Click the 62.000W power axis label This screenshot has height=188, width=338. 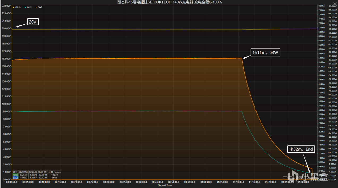click(x=333, y=60)
